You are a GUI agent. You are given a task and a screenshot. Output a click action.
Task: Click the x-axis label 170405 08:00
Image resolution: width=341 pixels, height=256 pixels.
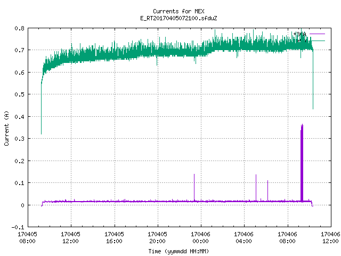[x=27, y=238]
